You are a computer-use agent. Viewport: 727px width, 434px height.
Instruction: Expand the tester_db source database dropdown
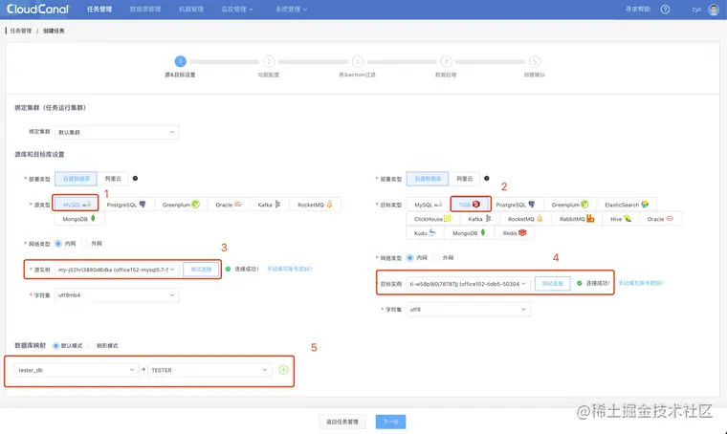click(77, 370)
